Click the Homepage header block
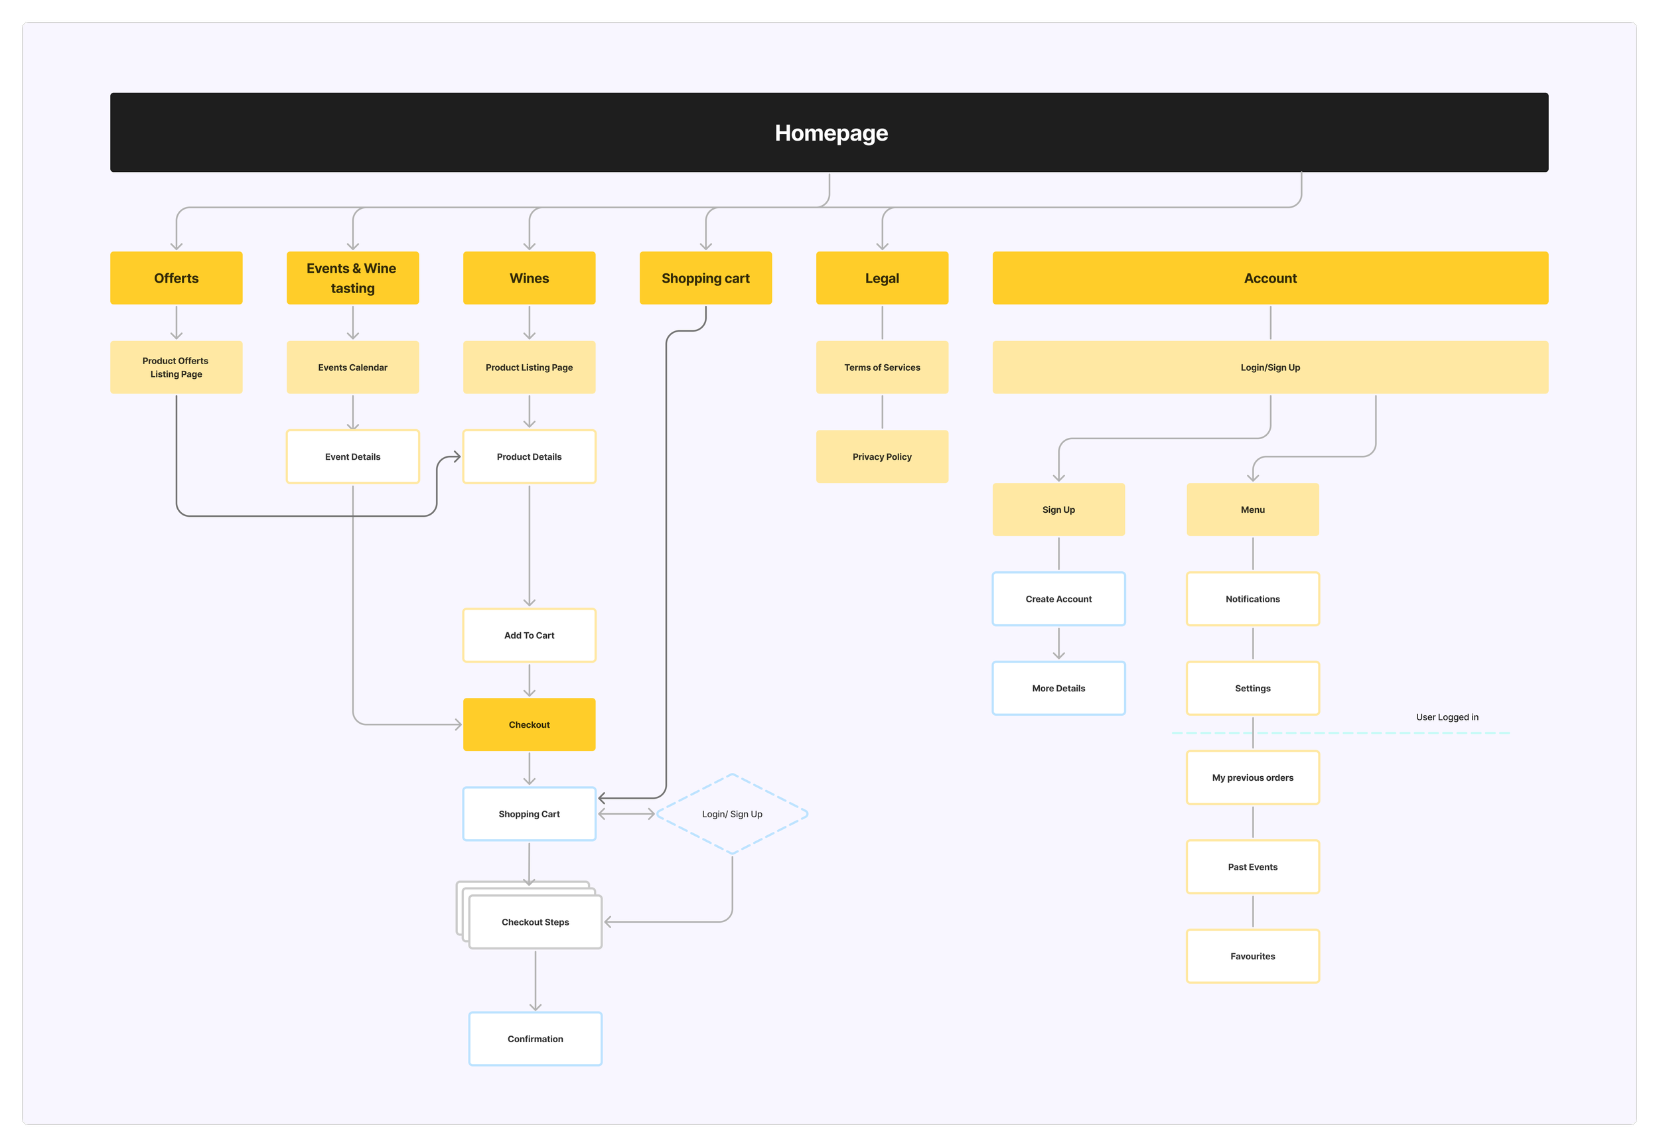The width and height of the screenshot is (1659, 1147). (x=829, y=132)
